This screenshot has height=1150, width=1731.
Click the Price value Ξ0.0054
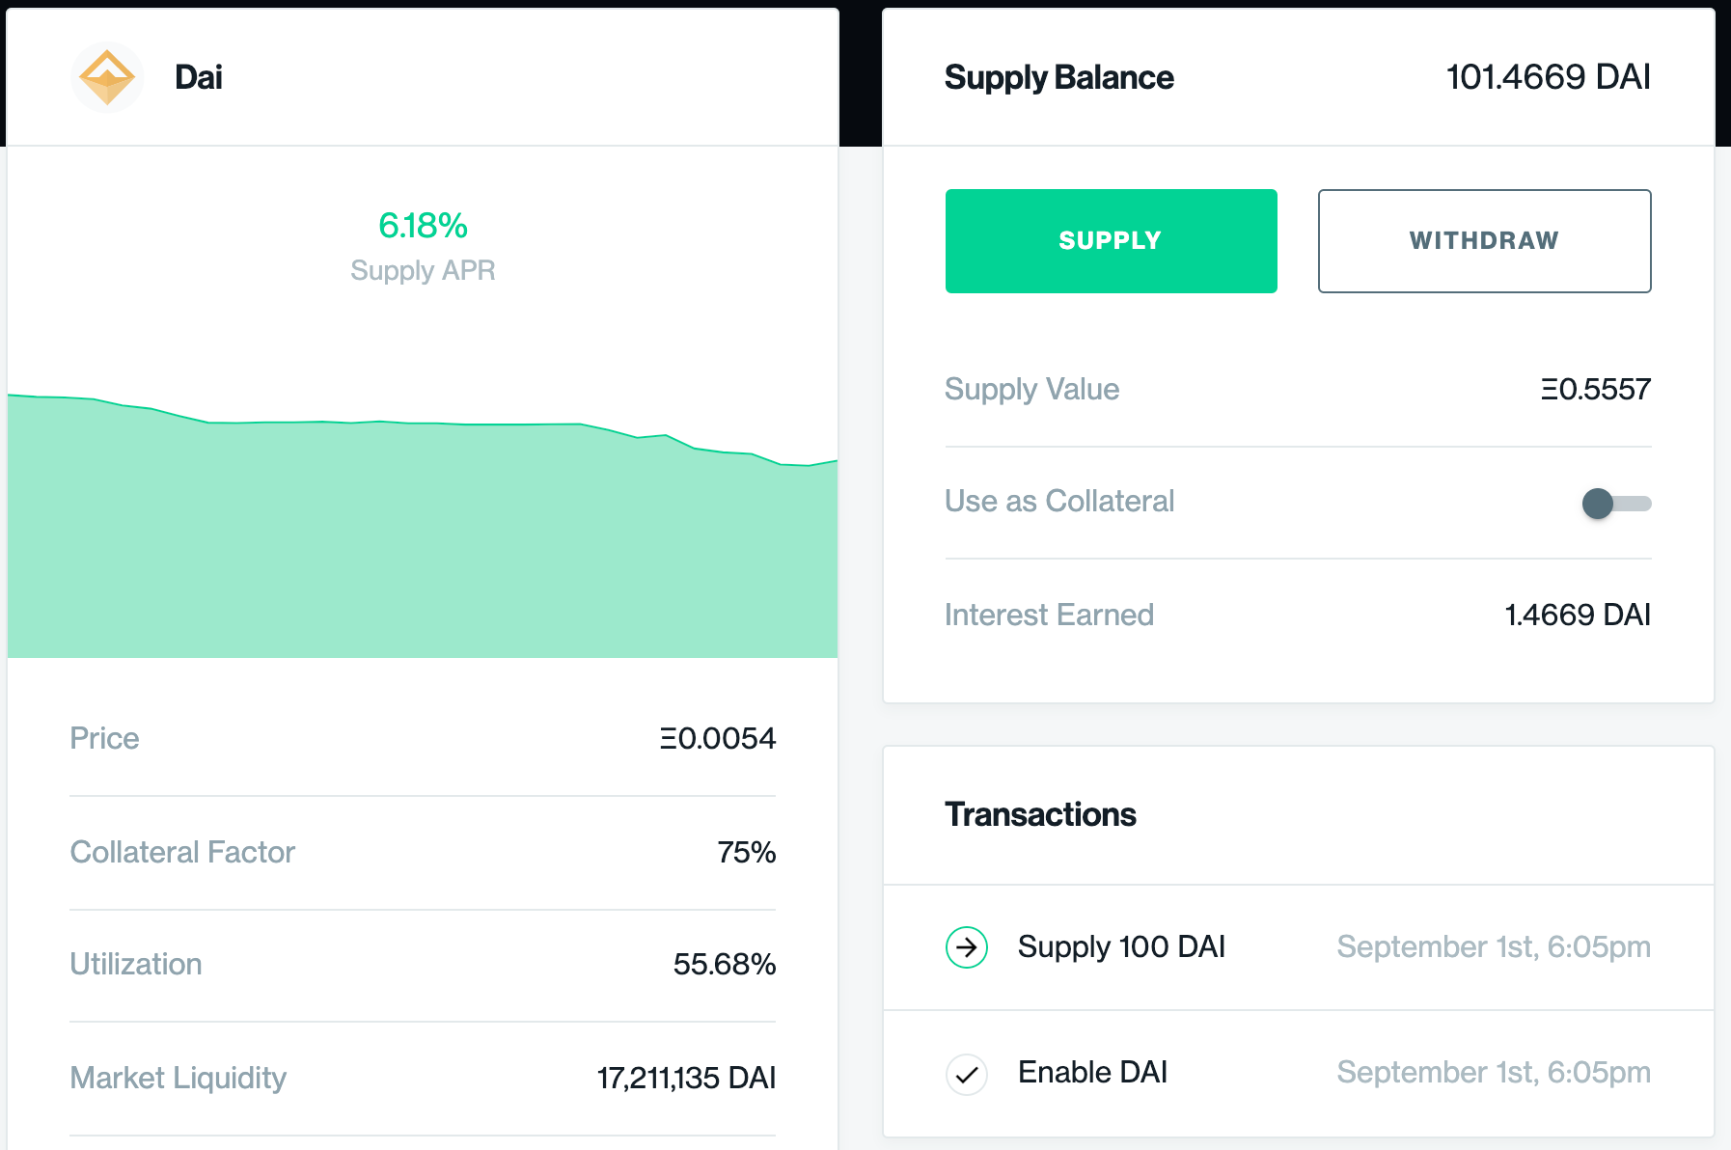(717, 739)
